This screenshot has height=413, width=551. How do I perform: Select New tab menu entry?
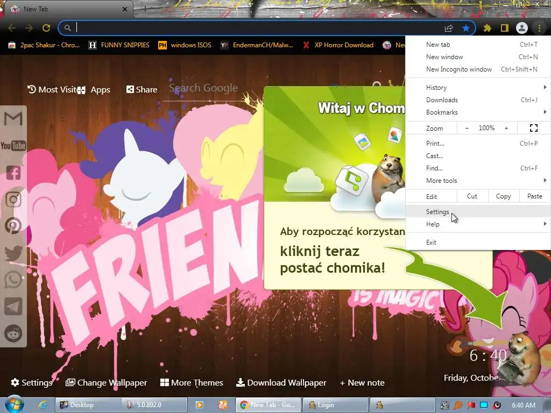478,45
